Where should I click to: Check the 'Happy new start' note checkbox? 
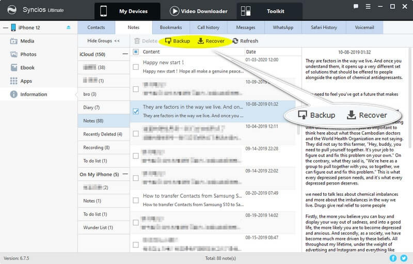(136, 67)
